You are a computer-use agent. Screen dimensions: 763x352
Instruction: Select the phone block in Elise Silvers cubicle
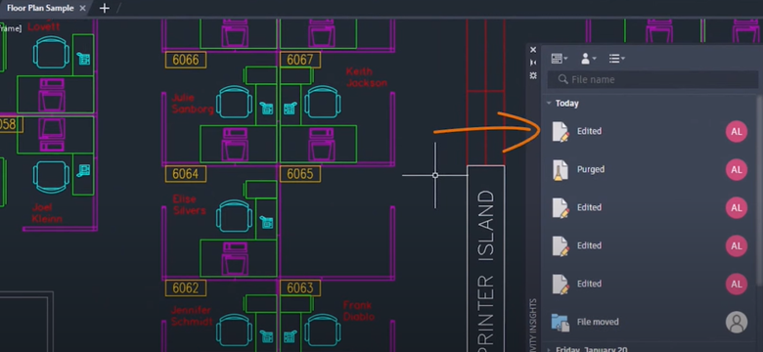(x=266, y=222)
